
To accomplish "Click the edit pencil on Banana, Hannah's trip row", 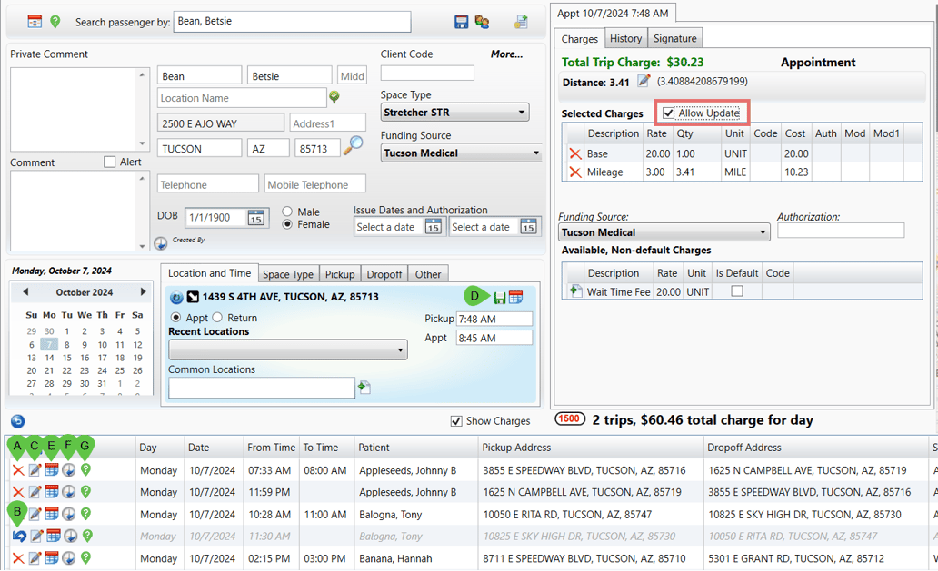I will click(x=35, y=557).
